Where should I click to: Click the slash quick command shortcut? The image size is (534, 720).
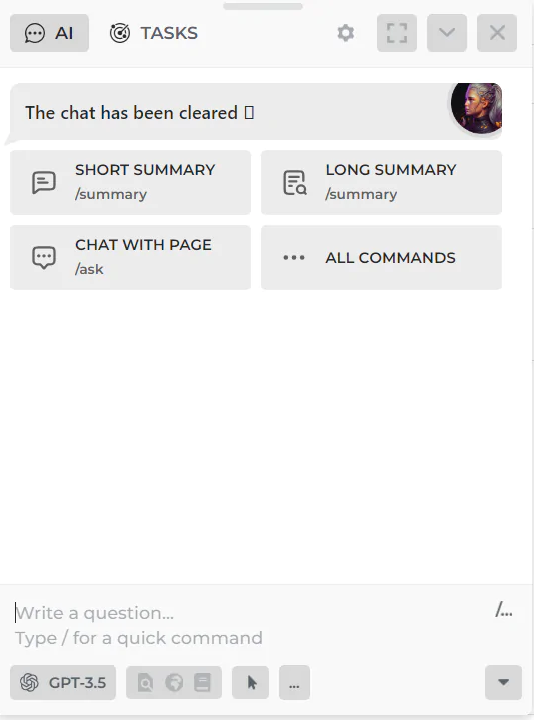(504, 610)
